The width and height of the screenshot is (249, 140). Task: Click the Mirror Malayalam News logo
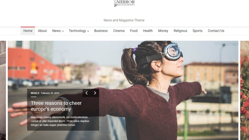click(x=124, y=4)
